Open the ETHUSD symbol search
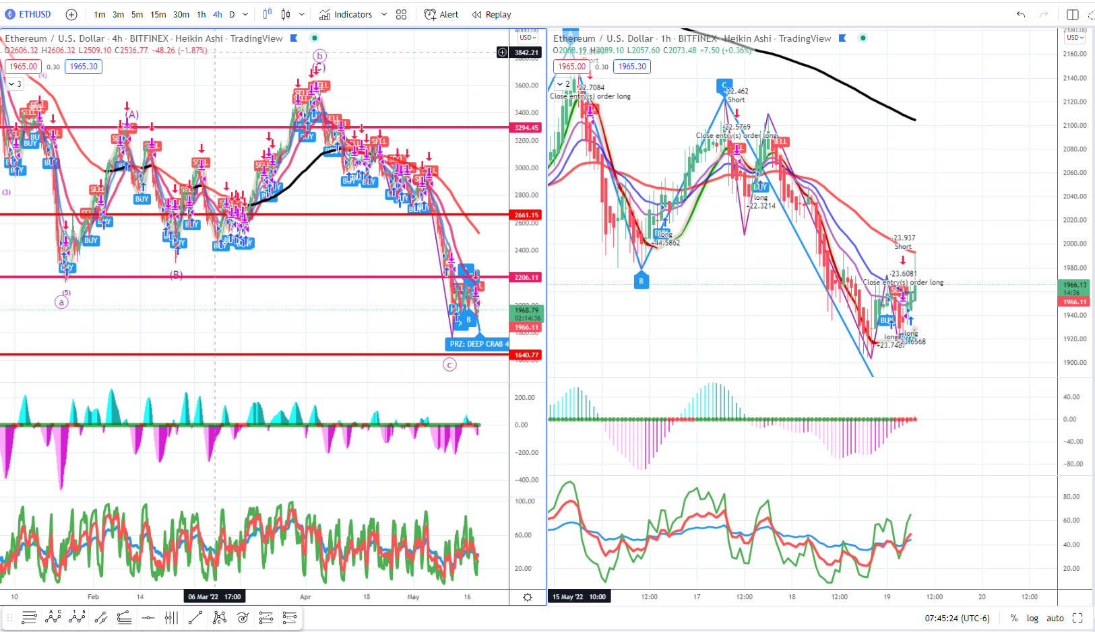 pos(28,14)
